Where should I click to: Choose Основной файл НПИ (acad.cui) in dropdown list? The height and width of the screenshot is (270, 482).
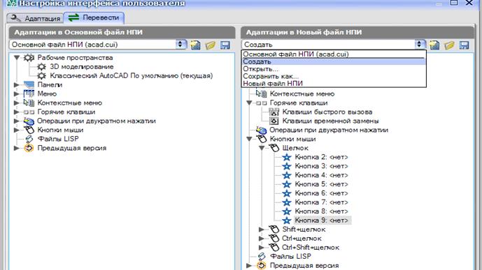[x=334, y=54]
